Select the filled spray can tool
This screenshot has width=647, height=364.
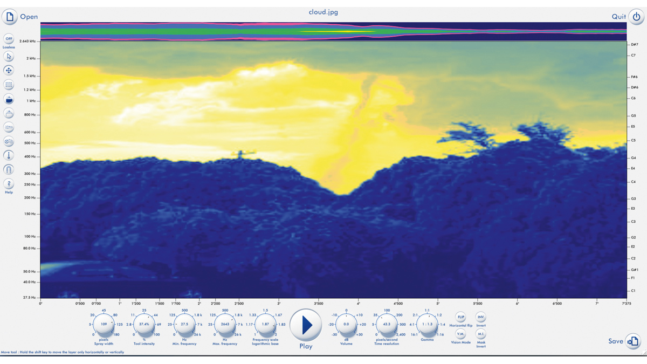[x=9, y=99]
